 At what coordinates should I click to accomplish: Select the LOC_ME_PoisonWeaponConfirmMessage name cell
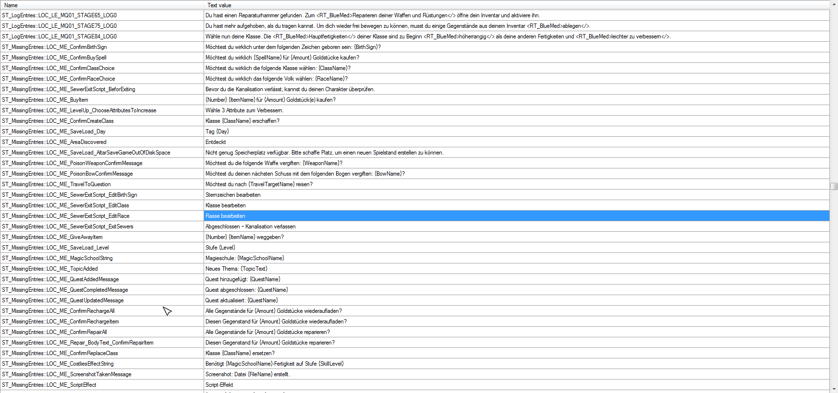[x=102, y=163]
